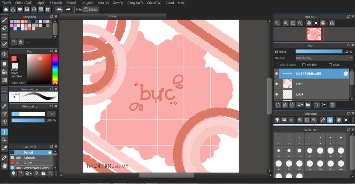Open the Pha trộn blend mode dropdown
The image size is (355, 184).
[x=324, y=58]
